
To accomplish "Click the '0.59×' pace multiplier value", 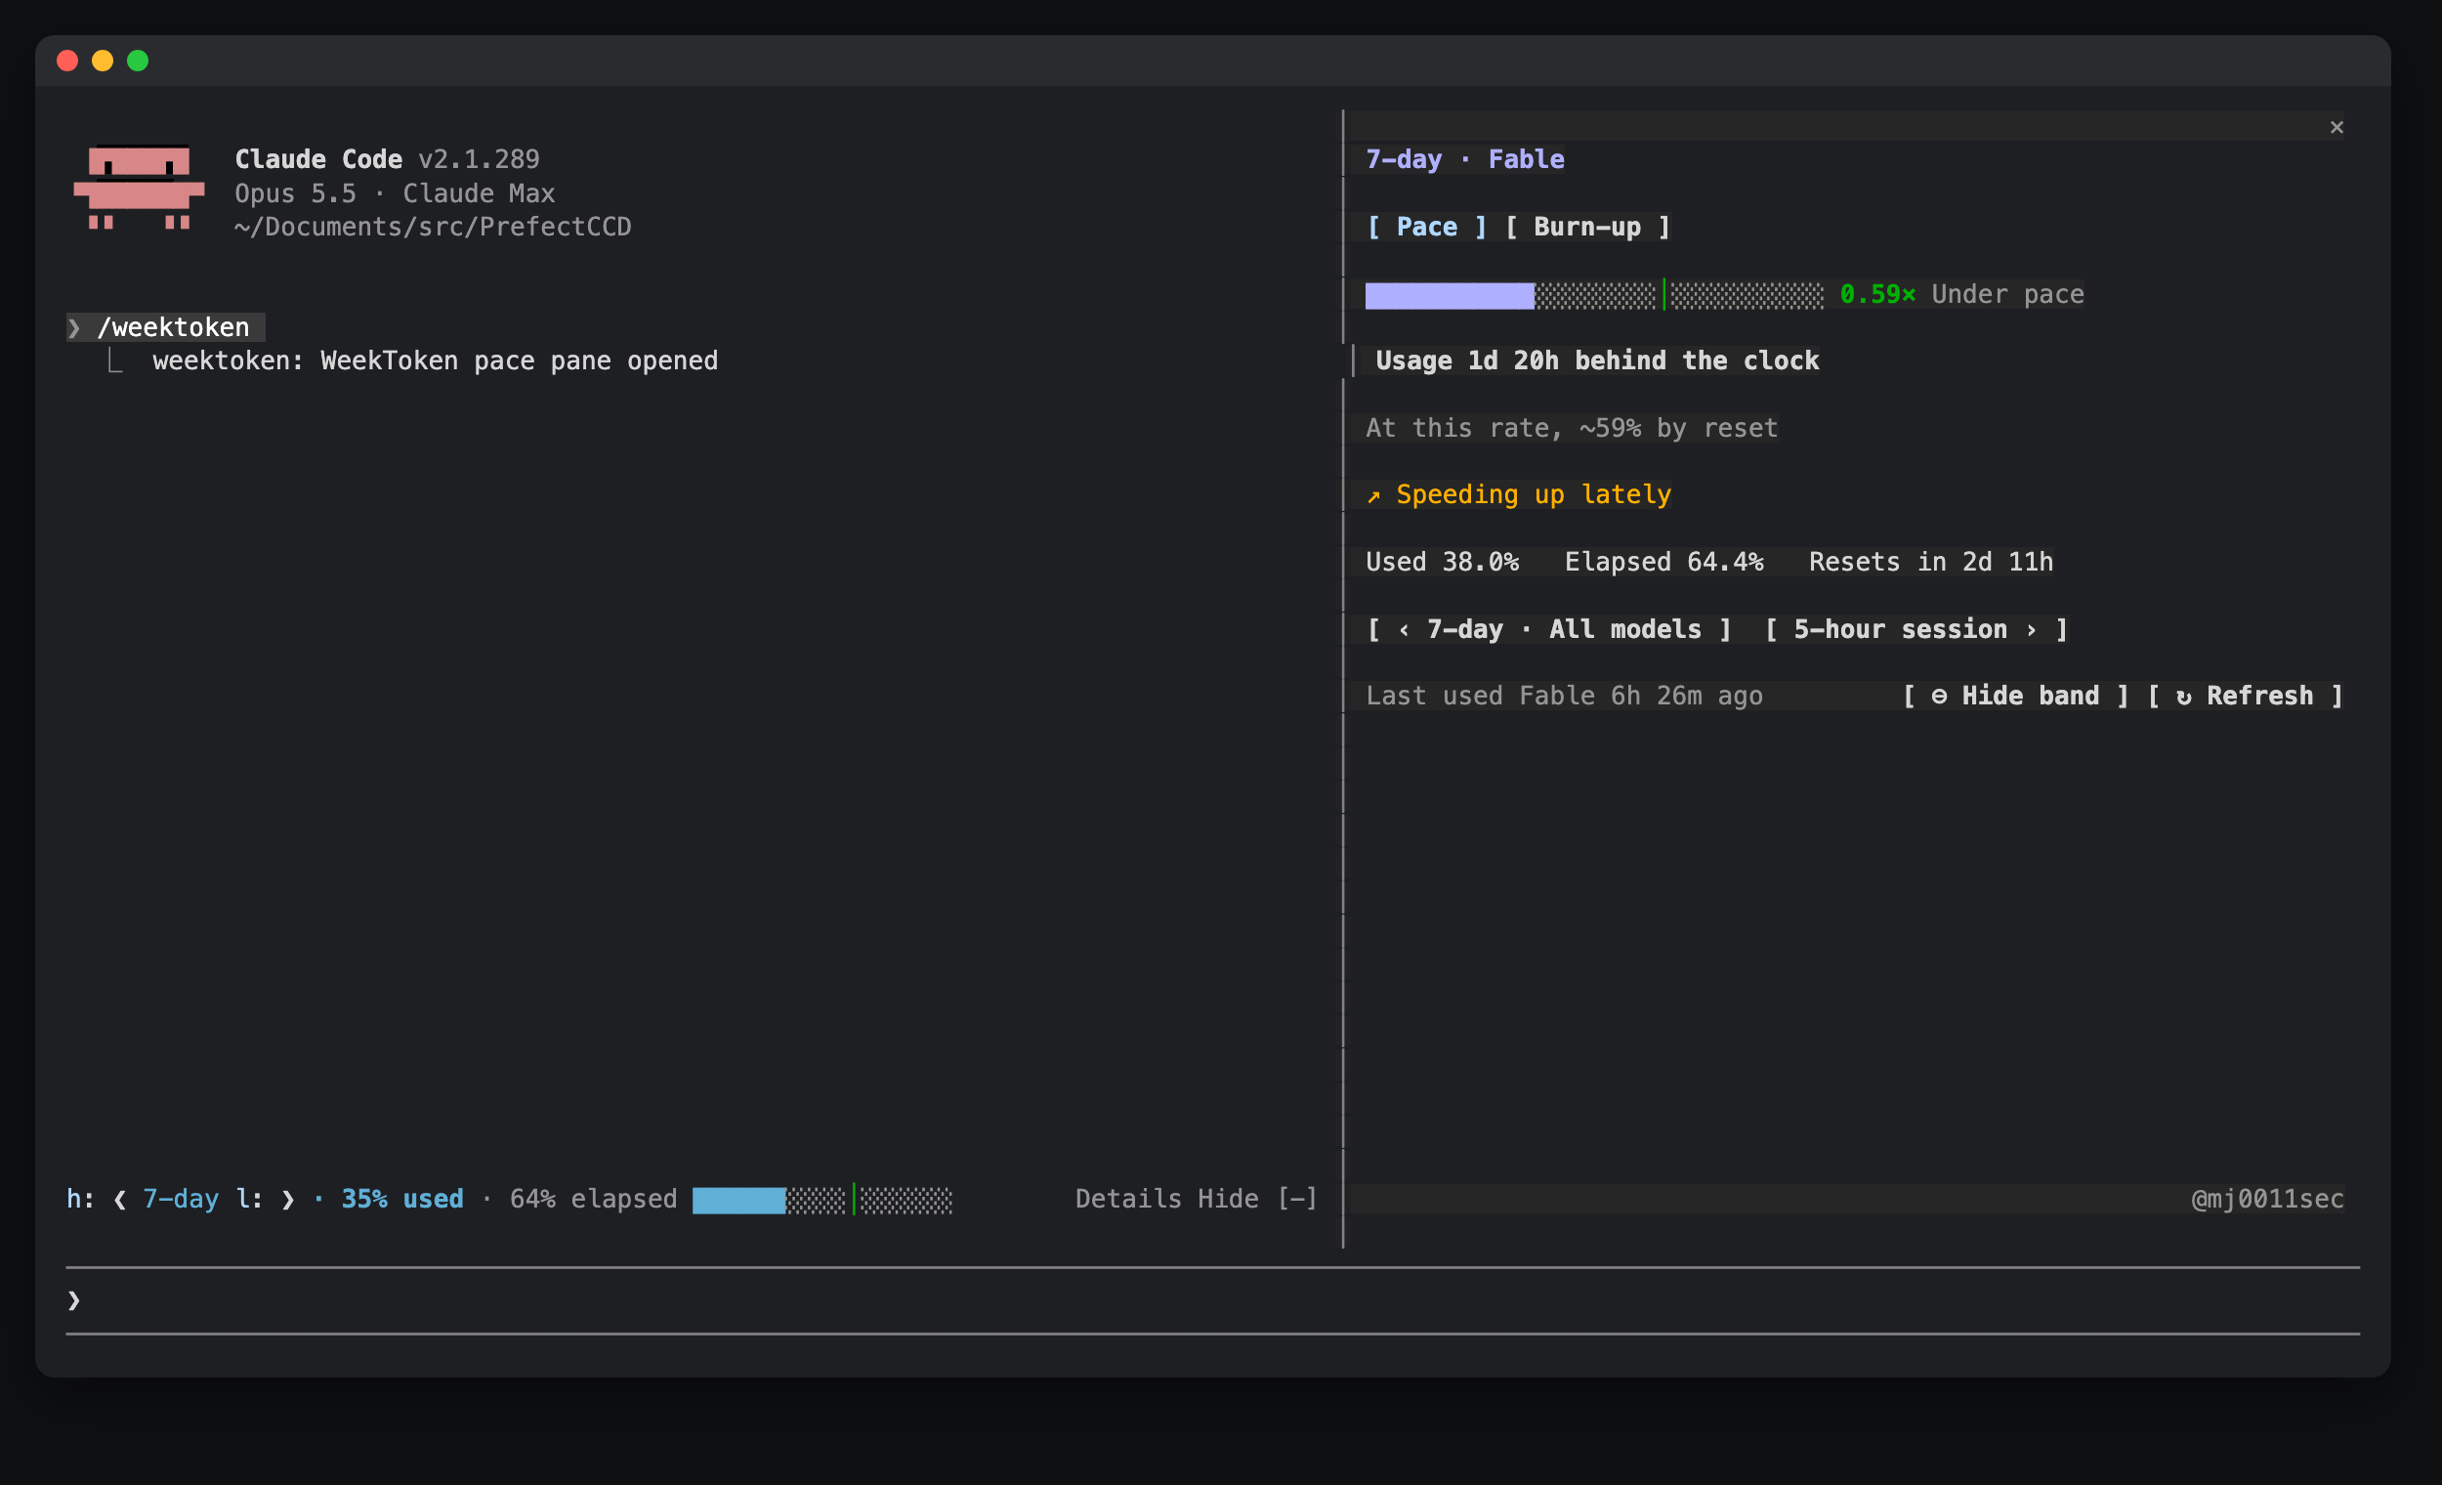I will coord(1877,294).
